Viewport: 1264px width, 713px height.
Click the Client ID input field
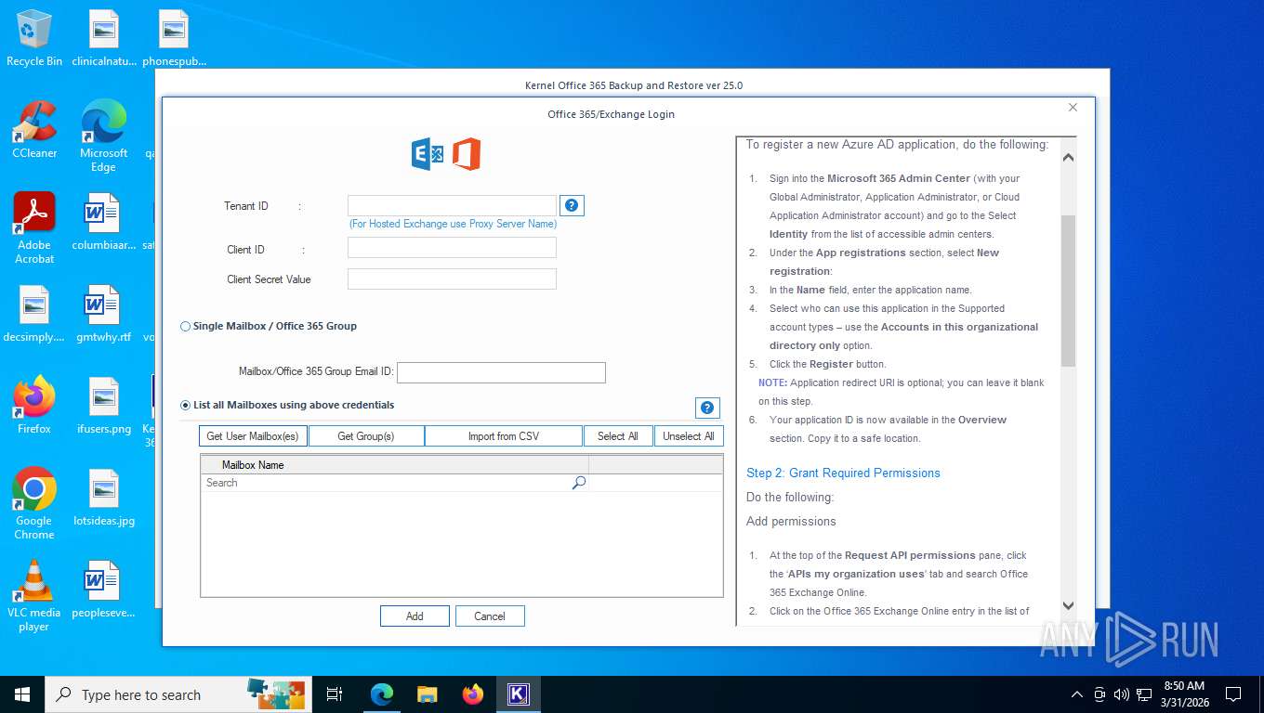[x=452, y=248]
